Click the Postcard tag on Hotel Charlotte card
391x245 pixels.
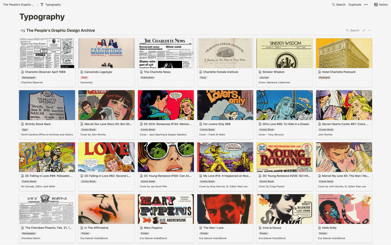[x=324, y=78]
